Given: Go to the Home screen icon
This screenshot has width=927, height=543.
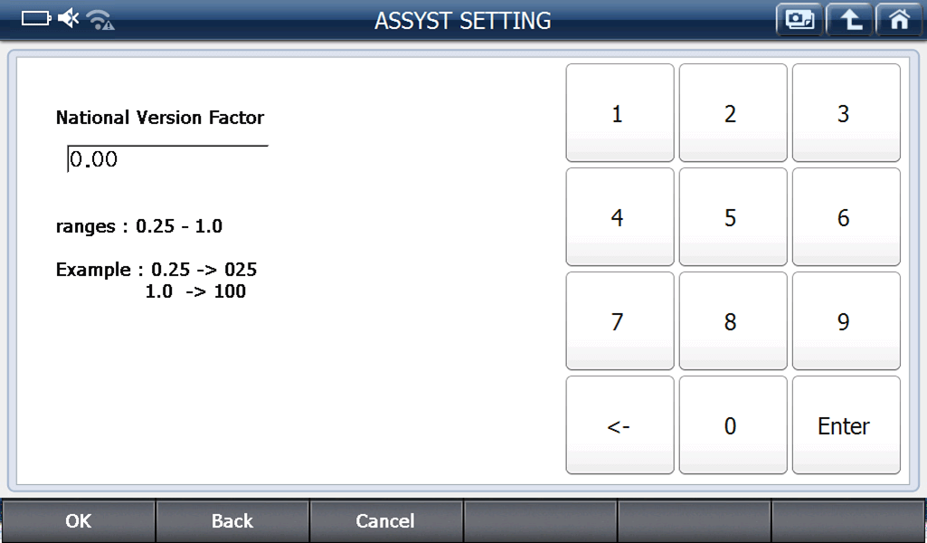Looking at the screenshot, I should (x=899, y=20).
